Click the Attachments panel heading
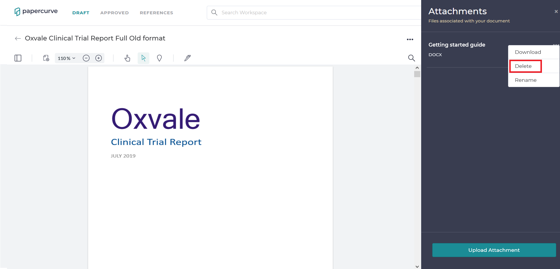 [x=457, y=11]
